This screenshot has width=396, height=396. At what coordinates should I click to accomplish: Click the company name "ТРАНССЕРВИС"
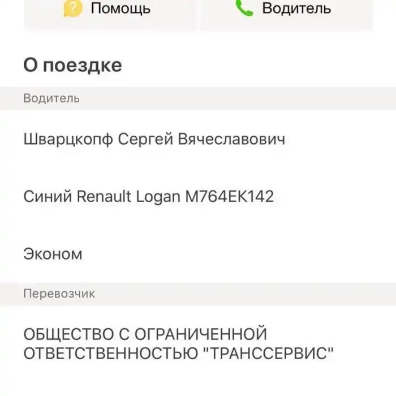click(268, 354)
